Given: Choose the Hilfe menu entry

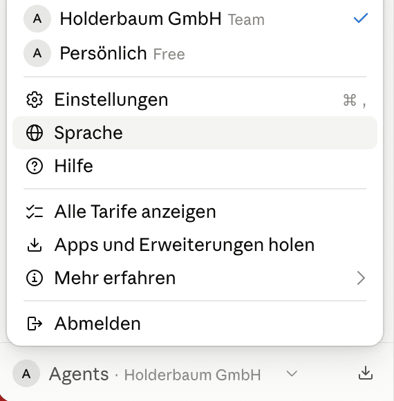Looking at the screenshot, I should (x=195, y=166).
